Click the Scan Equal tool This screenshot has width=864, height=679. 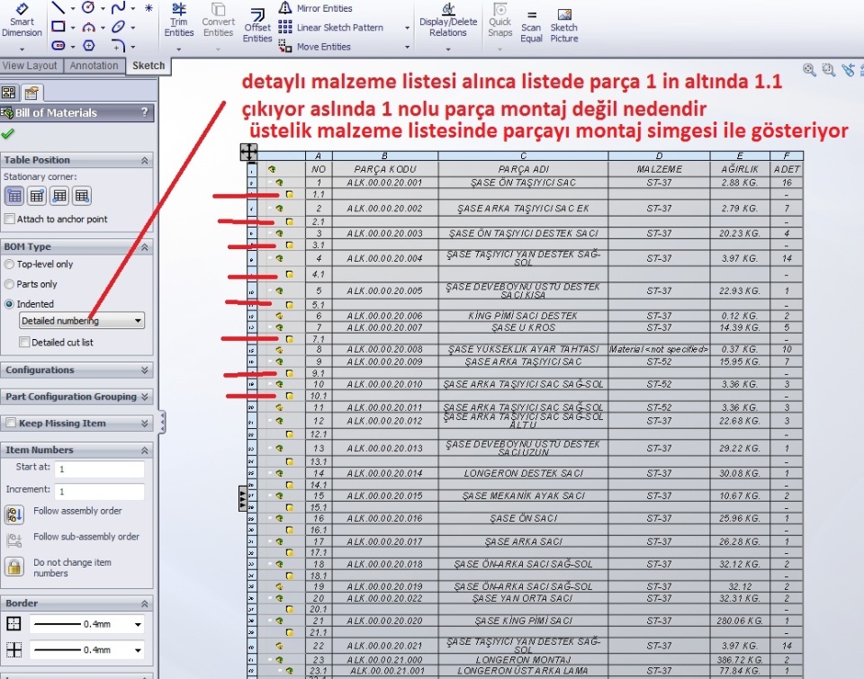[531, 26]
